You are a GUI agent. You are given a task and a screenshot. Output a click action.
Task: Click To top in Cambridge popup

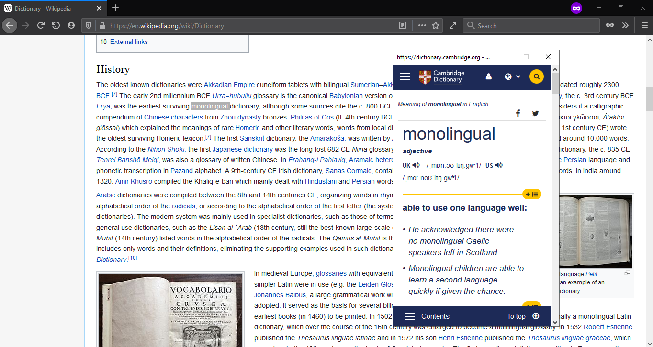pos(516,316)
